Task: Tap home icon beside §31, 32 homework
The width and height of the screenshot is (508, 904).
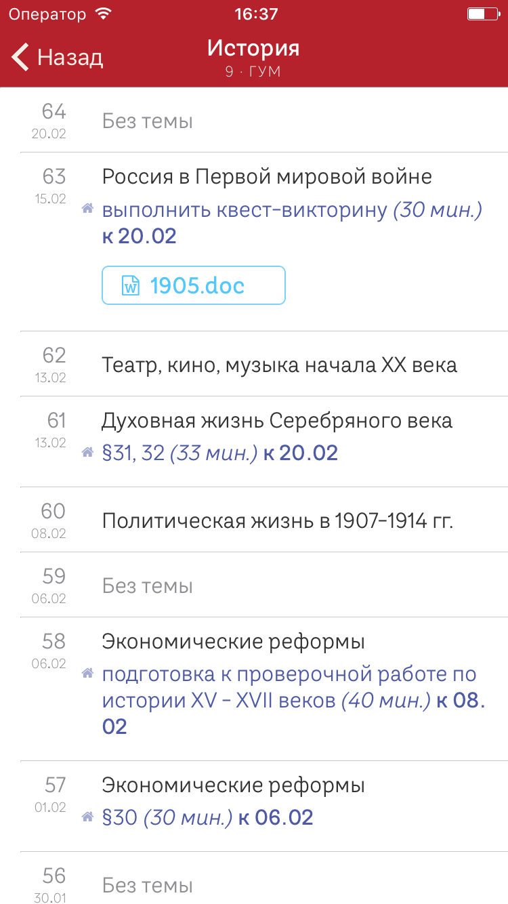Action: (x=87, y=452)
